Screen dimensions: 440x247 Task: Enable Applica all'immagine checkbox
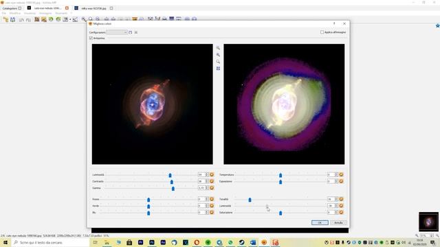coord(322,32)
